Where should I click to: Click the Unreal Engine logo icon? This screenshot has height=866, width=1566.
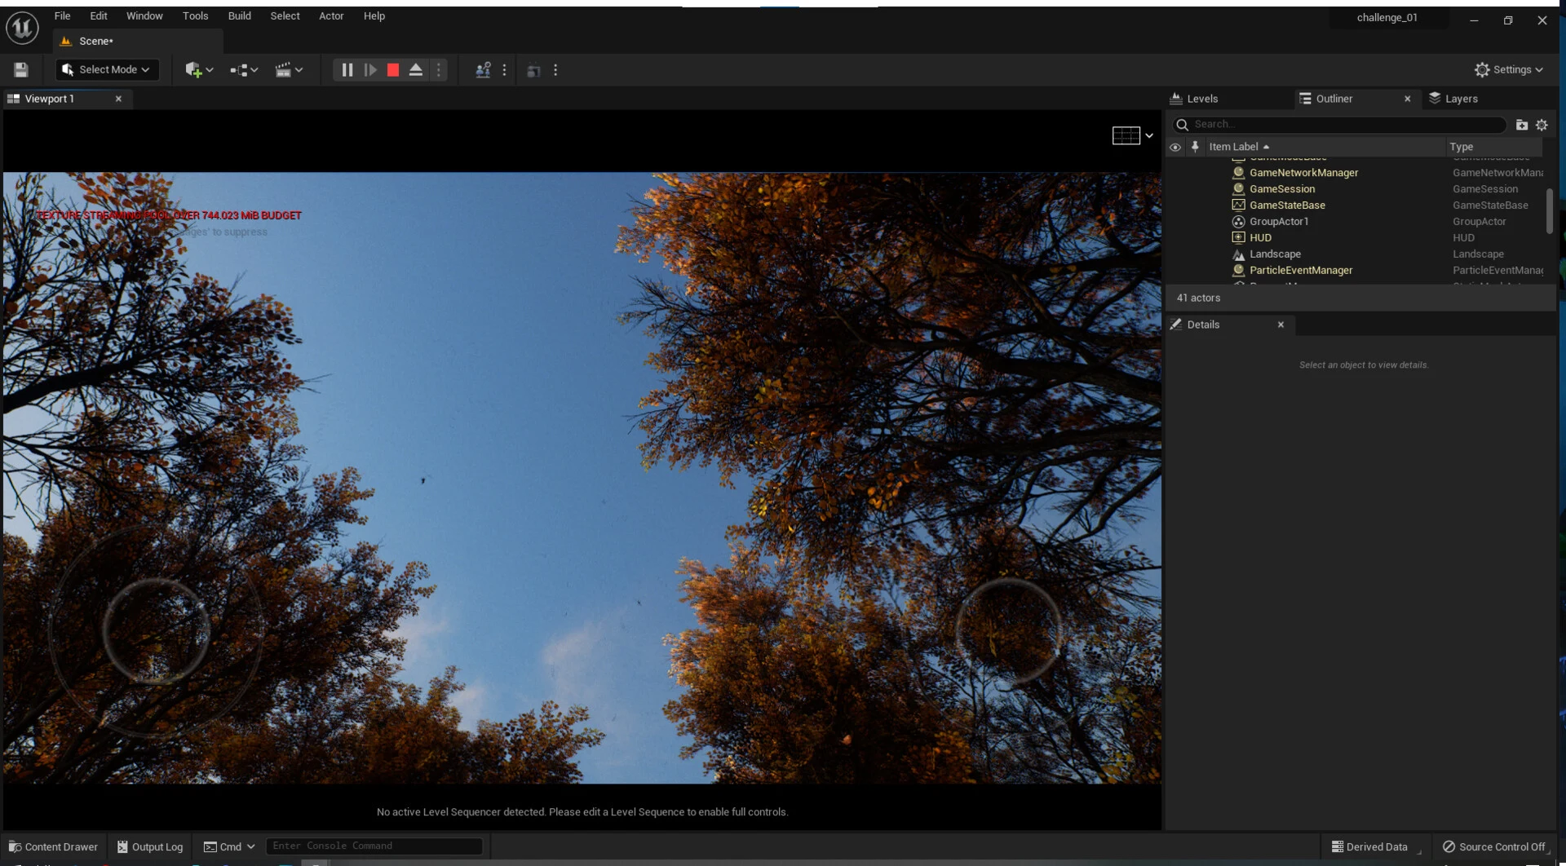tap(22, 29)
